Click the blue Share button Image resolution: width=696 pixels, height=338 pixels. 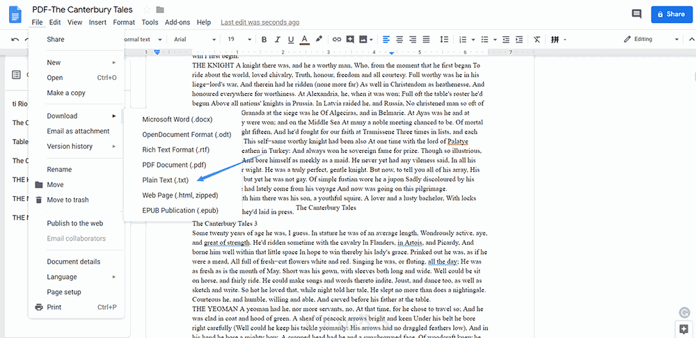(x=671, y=14)
